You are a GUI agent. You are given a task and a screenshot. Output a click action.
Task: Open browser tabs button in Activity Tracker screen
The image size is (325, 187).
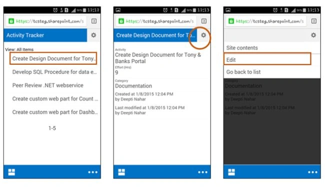click(94, 21)
